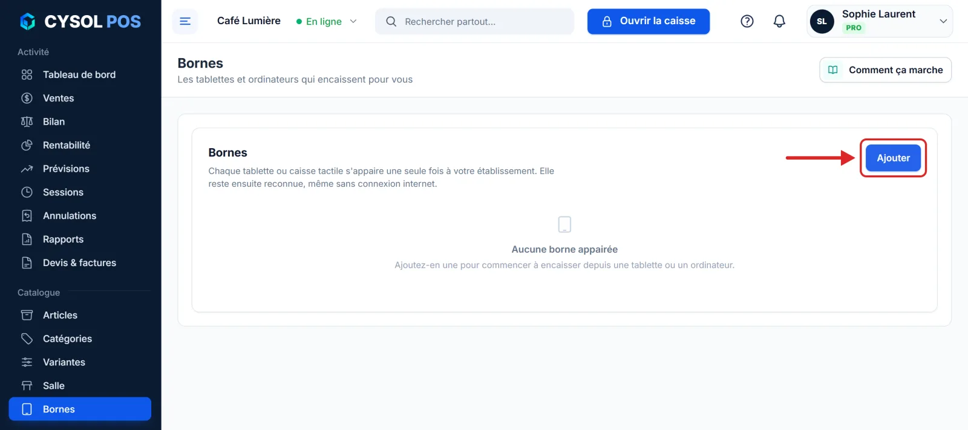This screenshot has height=430, width=968.
Task: Expand the Sophie Laurent account chevron
Action: [x=943, y=21]
